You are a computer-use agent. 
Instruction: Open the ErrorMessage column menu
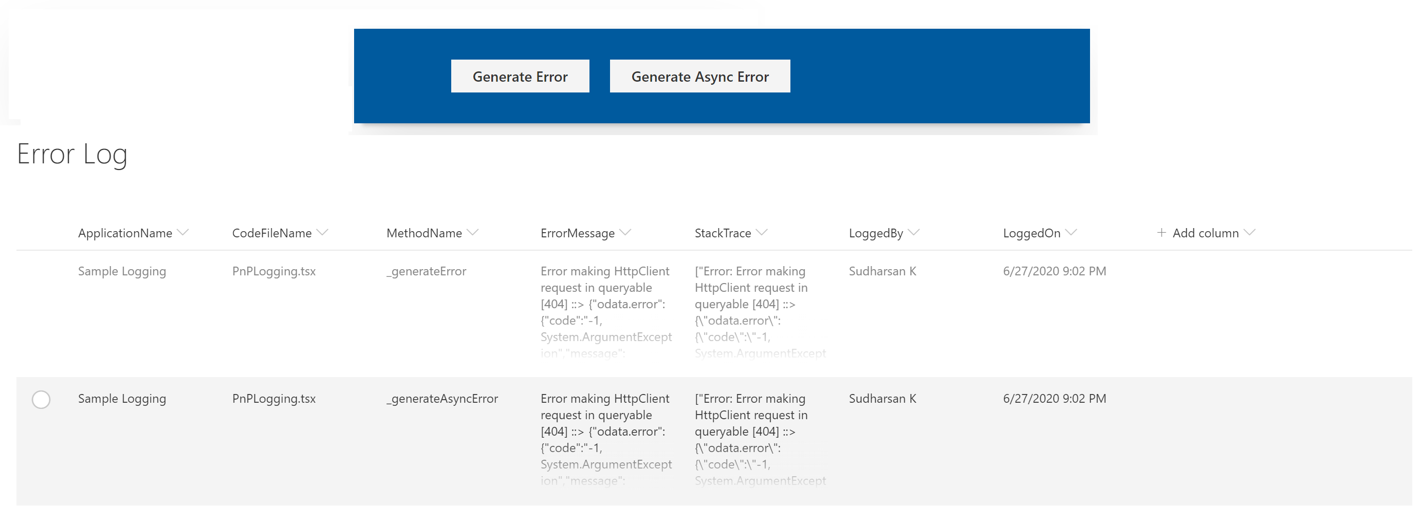click(x=625, y=232)
